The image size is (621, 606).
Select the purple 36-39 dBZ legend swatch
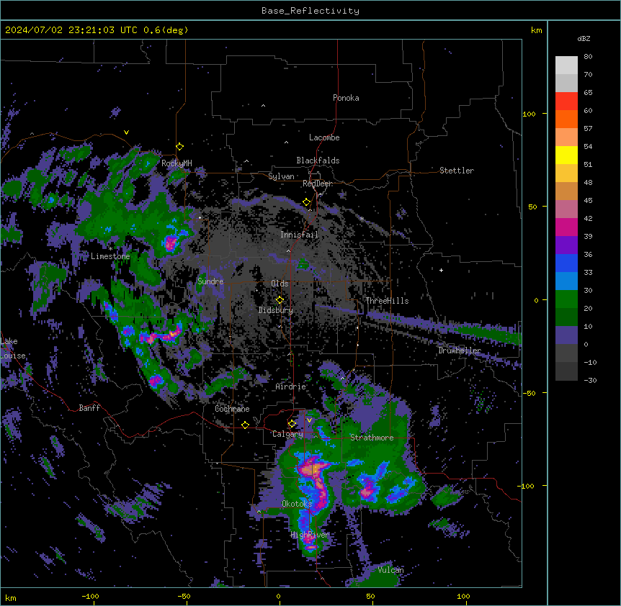click(566, 245)
